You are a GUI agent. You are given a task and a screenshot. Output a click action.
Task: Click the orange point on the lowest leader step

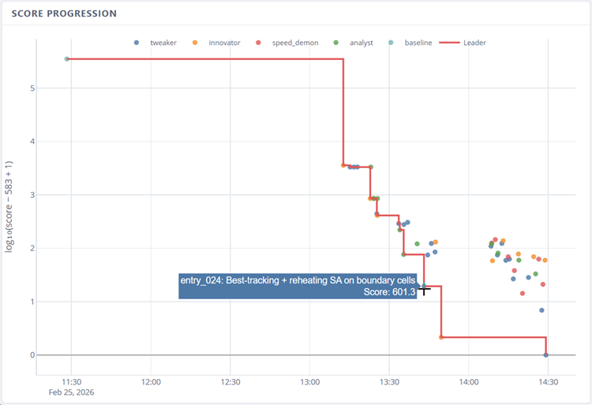click(440, 337)
